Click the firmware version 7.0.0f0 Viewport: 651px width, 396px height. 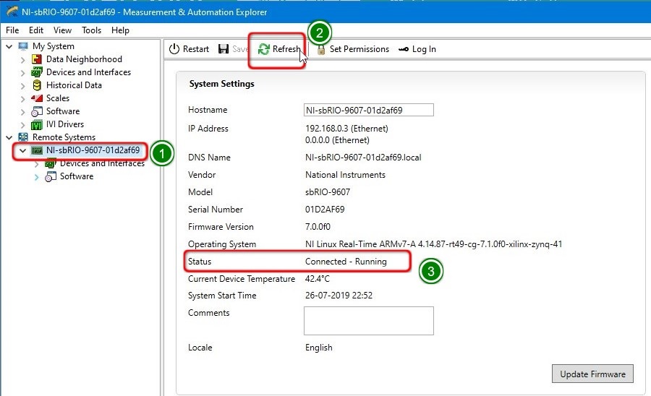tap(318, 227)
